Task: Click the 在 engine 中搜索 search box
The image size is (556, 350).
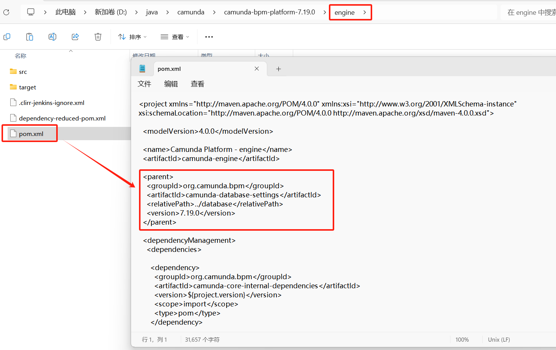Action: tap(528, 12)
